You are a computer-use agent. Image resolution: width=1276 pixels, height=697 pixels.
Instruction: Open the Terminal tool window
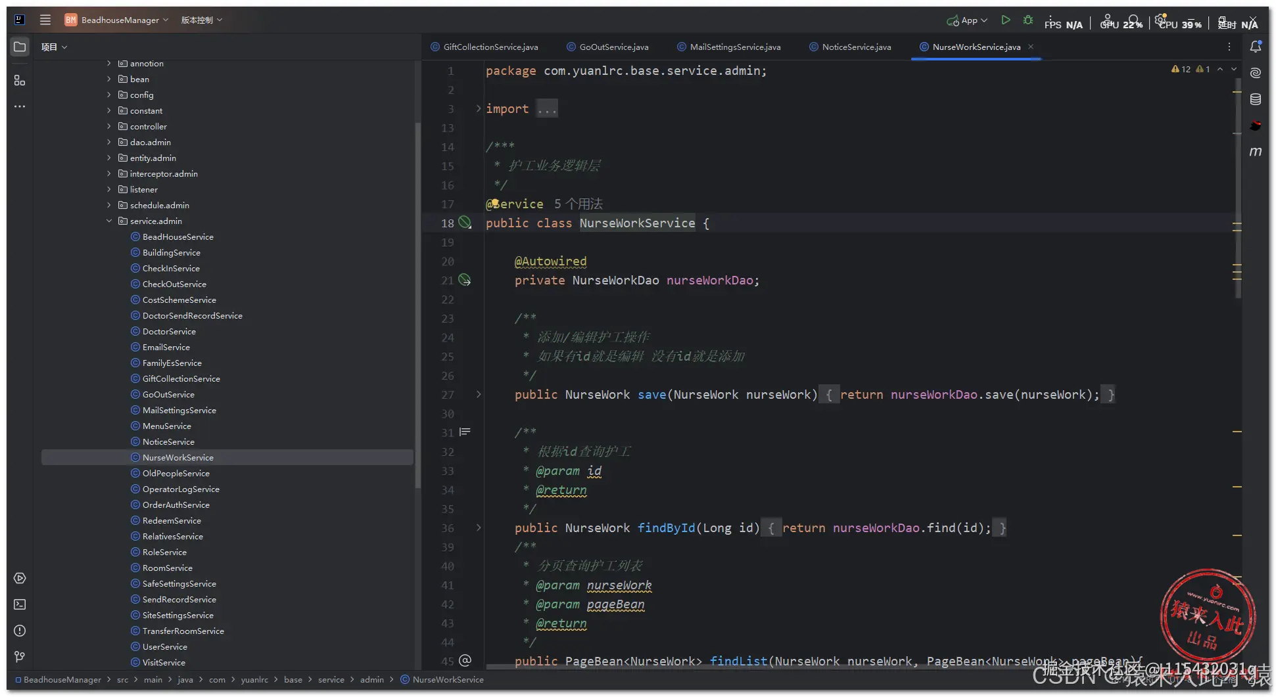pos(20,604)
